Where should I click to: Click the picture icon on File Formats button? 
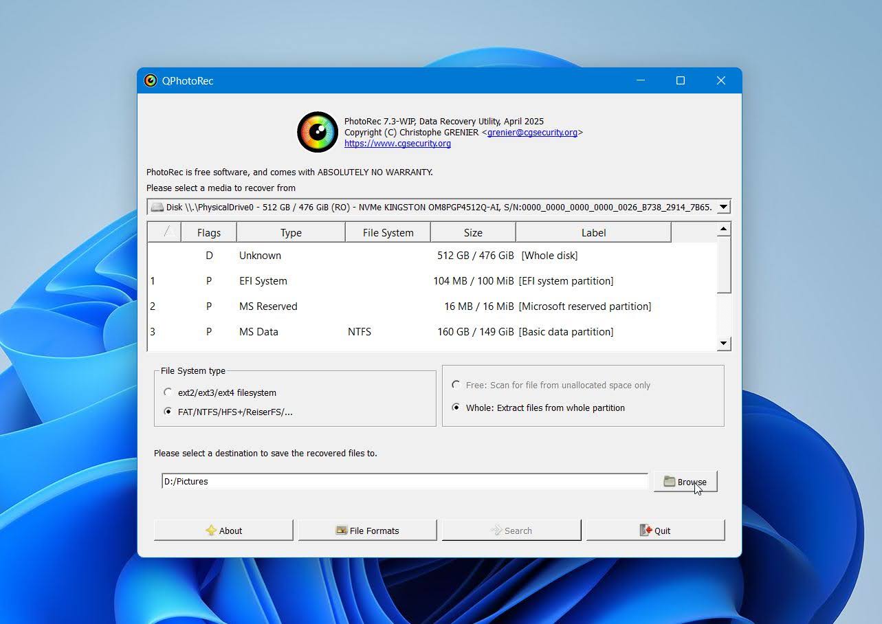click(342, 530)
